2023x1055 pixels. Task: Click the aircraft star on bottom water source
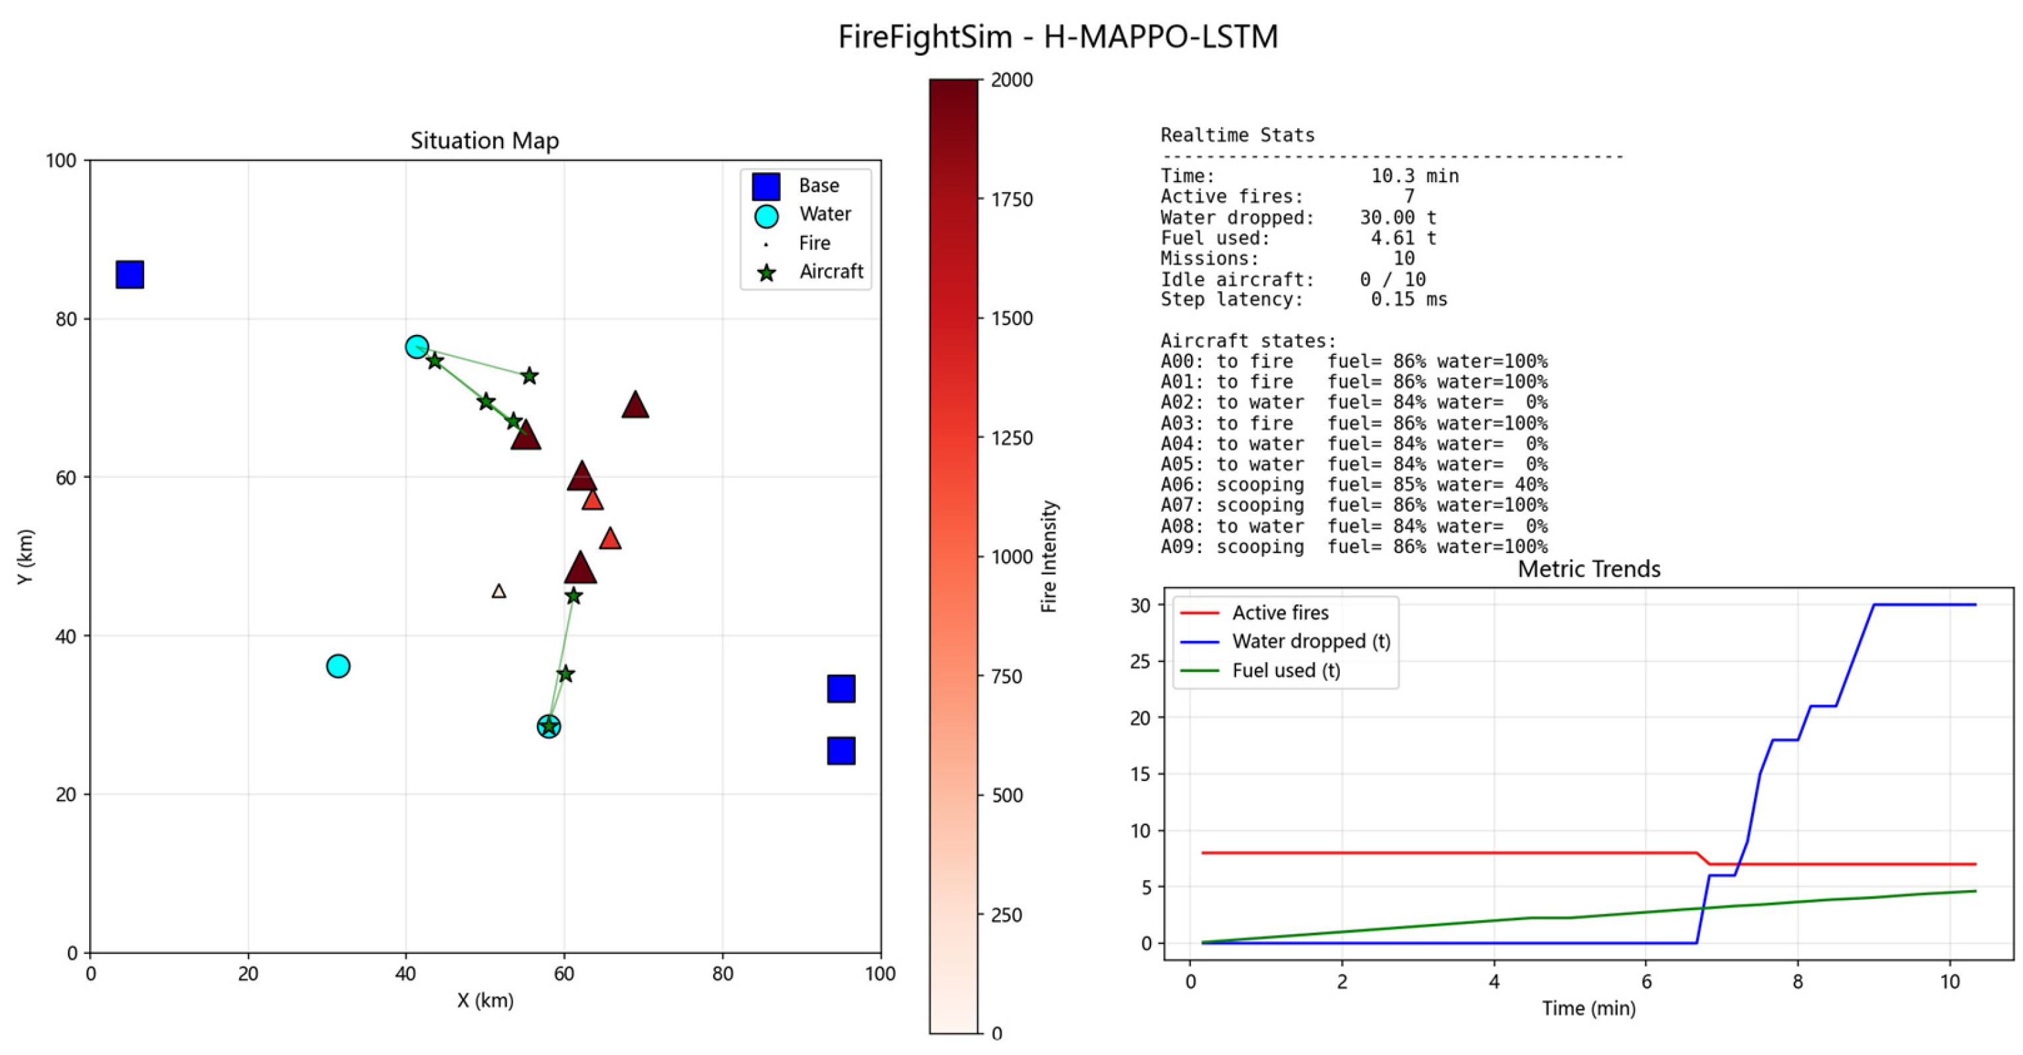[x=549, y=727]
